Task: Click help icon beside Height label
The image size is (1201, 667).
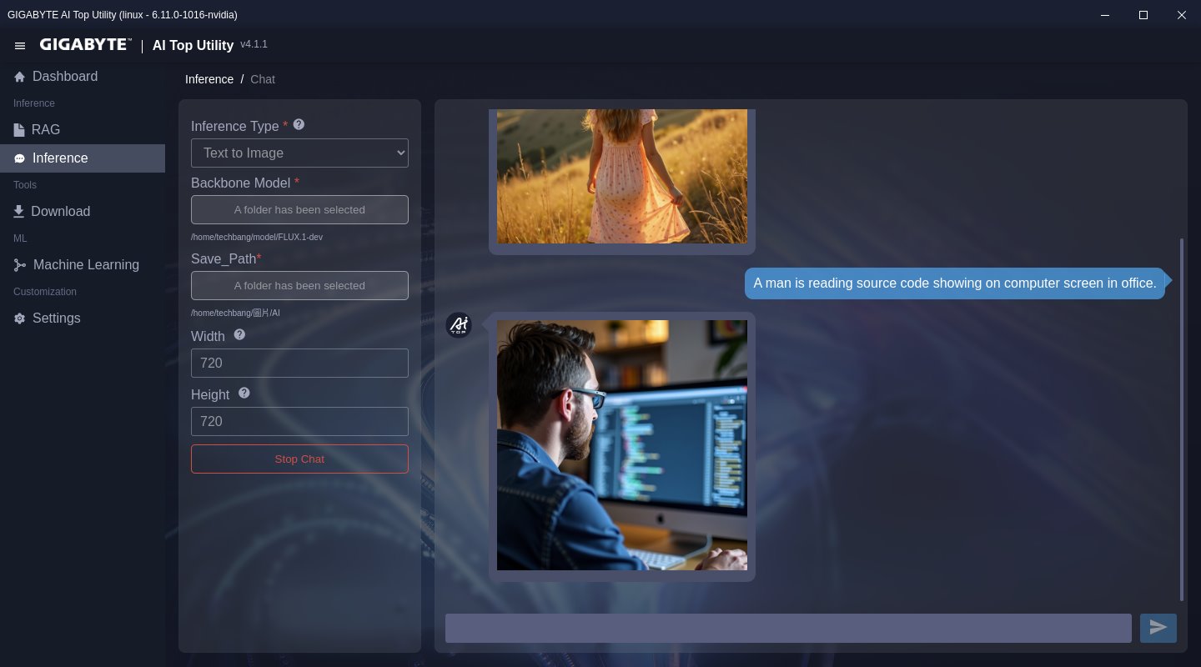Action: tap(244, 393)
